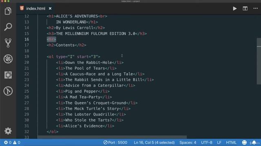Close the index.html tab

50,8
